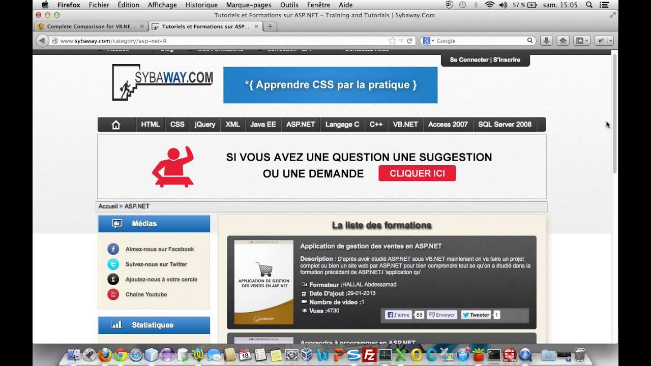Click the Accueil breadcrumb link

coord(108,206)
